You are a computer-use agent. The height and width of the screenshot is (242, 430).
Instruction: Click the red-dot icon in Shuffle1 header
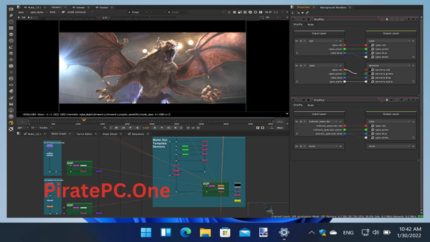click(x=382, y=19)
